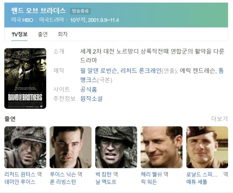
Task: Switch to the 출연 tab
Action: (43, 34)
